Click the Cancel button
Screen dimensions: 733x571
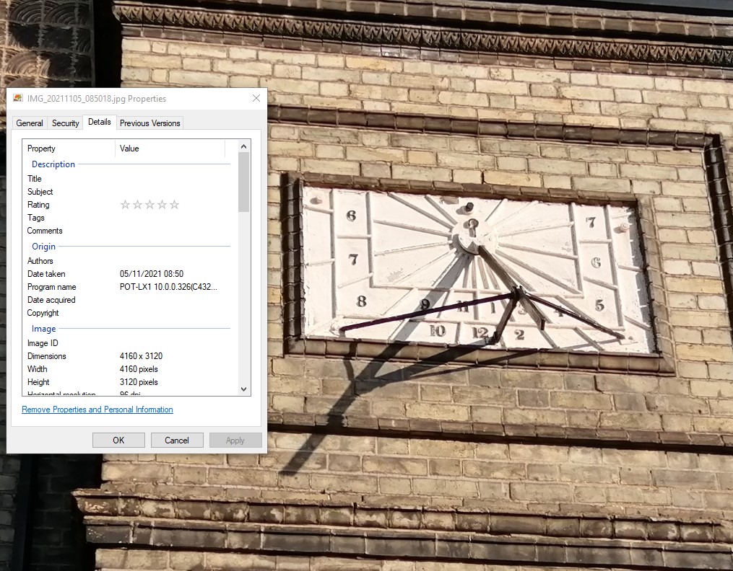click(x=176, y=440)
